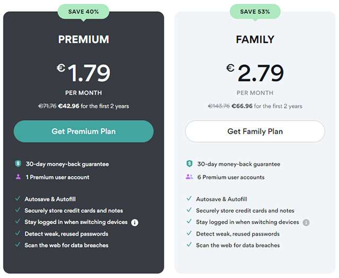Screen dimensions: 339x278
Task: Select the PREMIUM plan heading
Action: coord(83,40)
